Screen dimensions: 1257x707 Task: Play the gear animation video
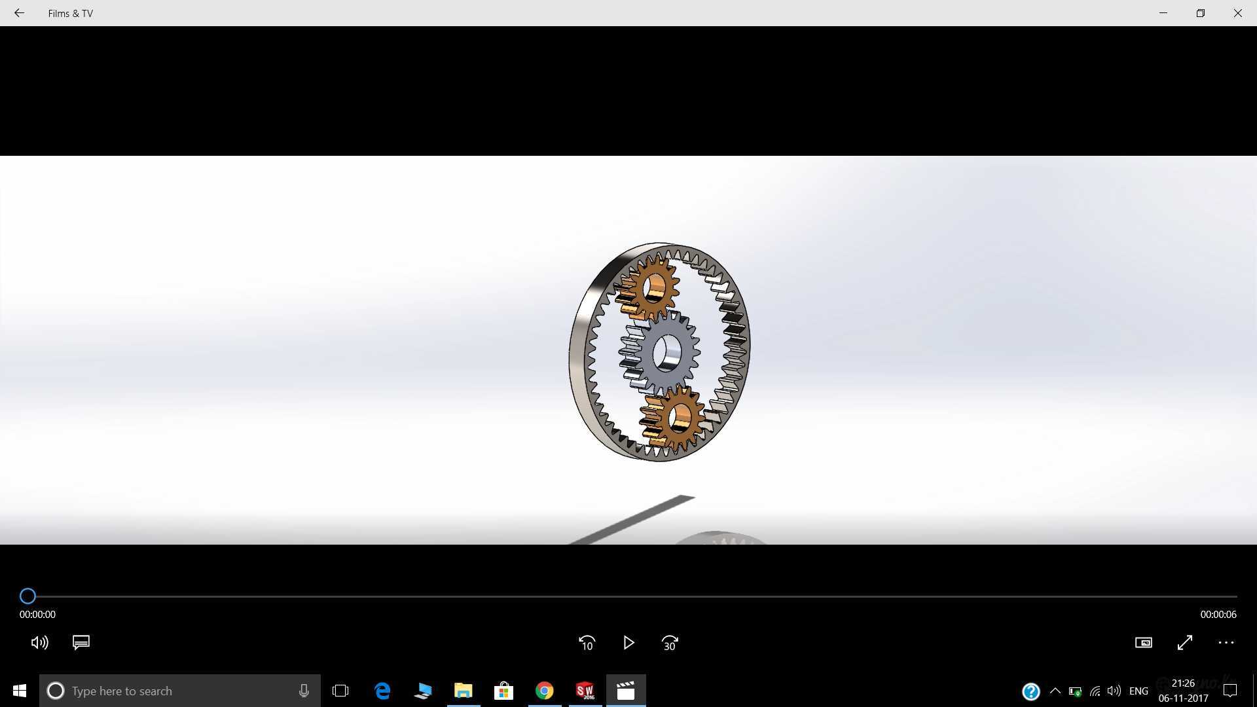click(x=628, y=643)
